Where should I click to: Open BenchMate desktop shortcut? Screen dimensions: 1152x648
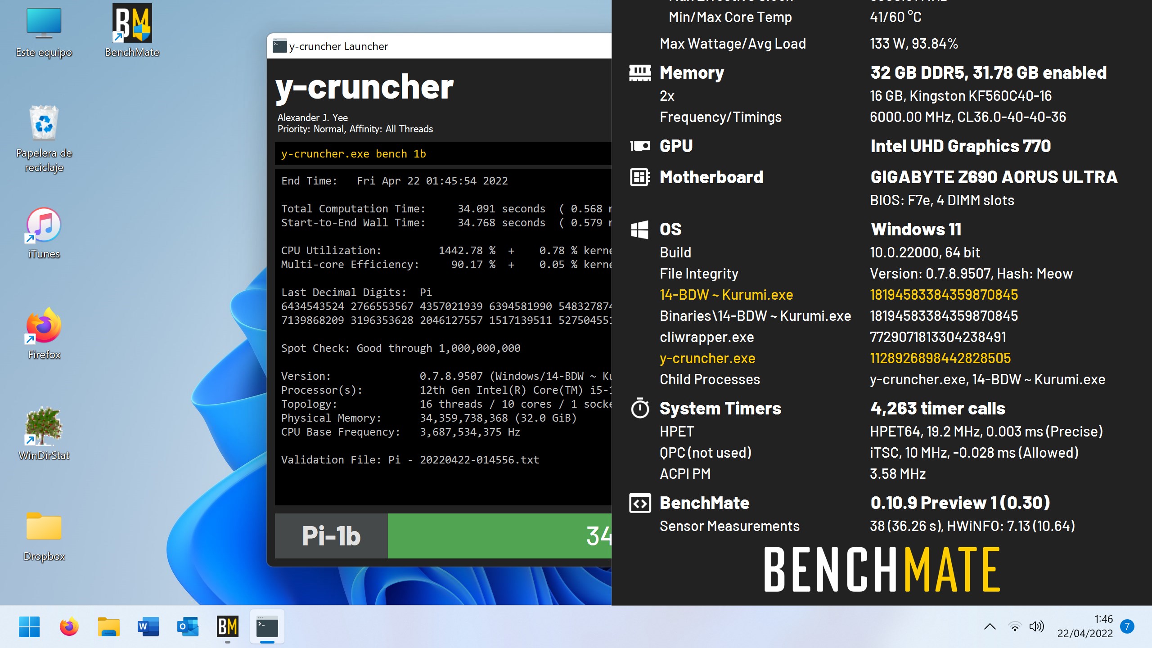pos(132,31)
